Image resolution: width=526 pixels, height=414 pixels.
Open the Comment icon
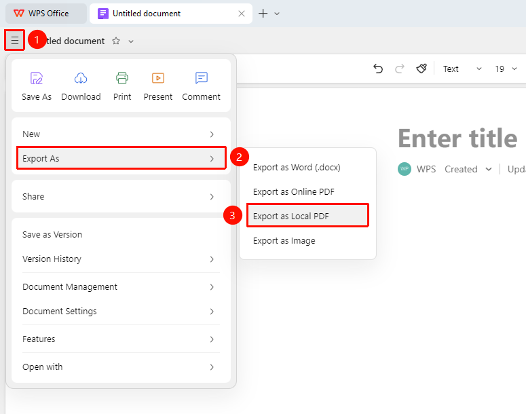202,78
